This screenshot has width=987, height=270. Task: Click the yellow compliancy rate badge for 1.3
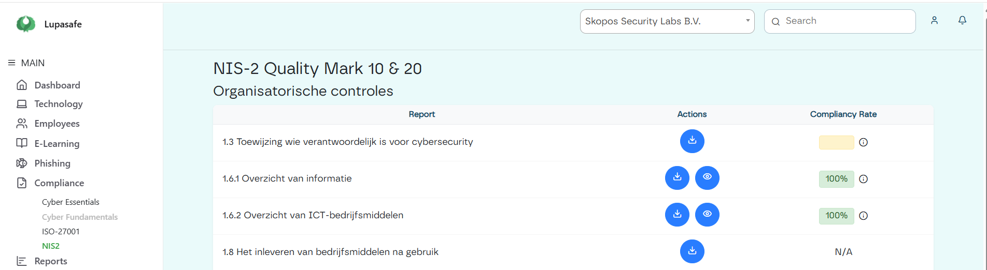(836, 142)
